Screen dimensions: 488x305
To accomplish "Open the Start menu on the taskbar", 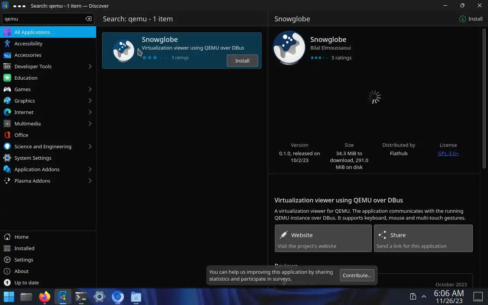I will pos(9,297).
